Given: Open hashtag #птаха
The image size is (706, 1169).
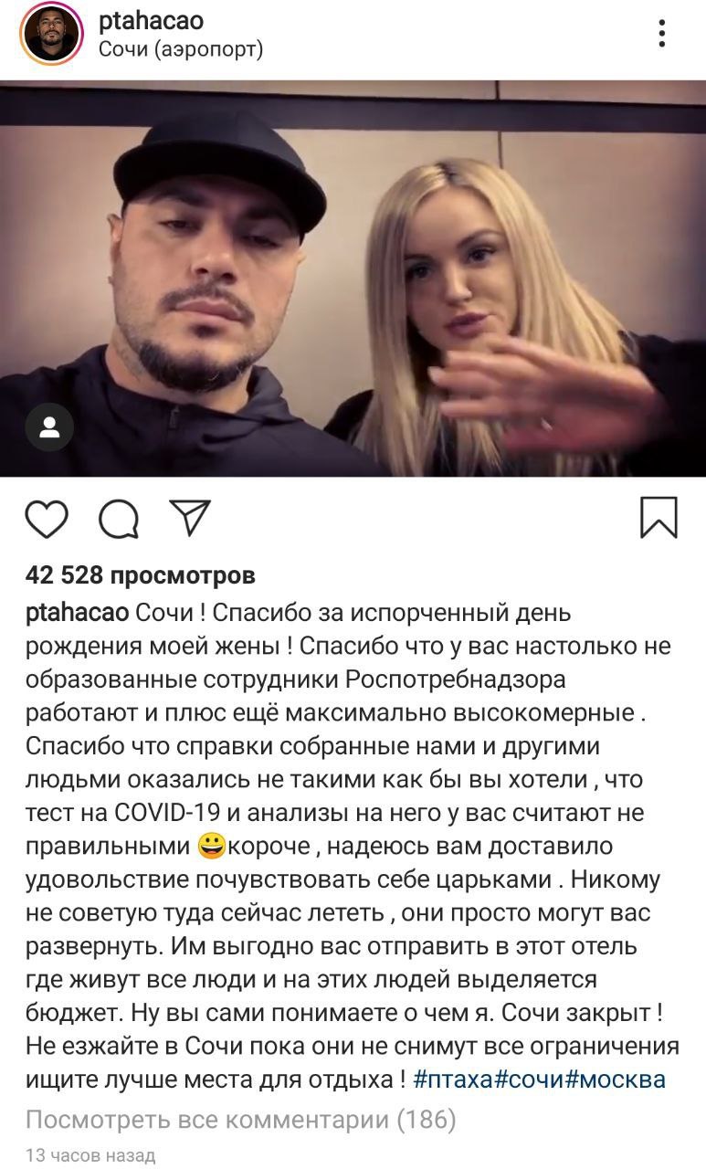Looking at the screenshot, I should pos(454,1079).
